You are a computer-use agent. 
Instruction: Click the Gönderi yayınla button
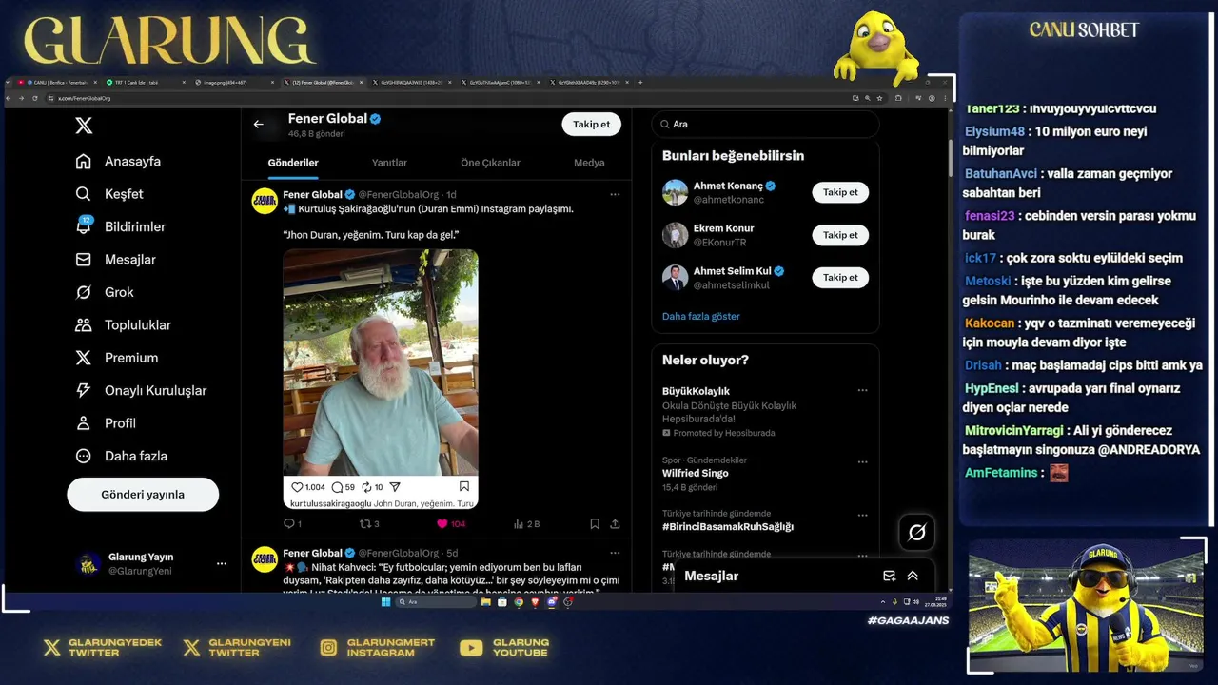pyautogui.click(x=143, y=495)
